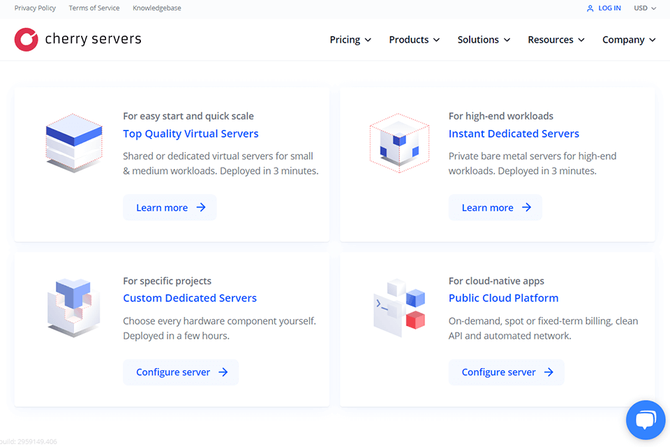Open the live chat bubble
The width and height of the screenshot is (670, 447).
(646, 420)
